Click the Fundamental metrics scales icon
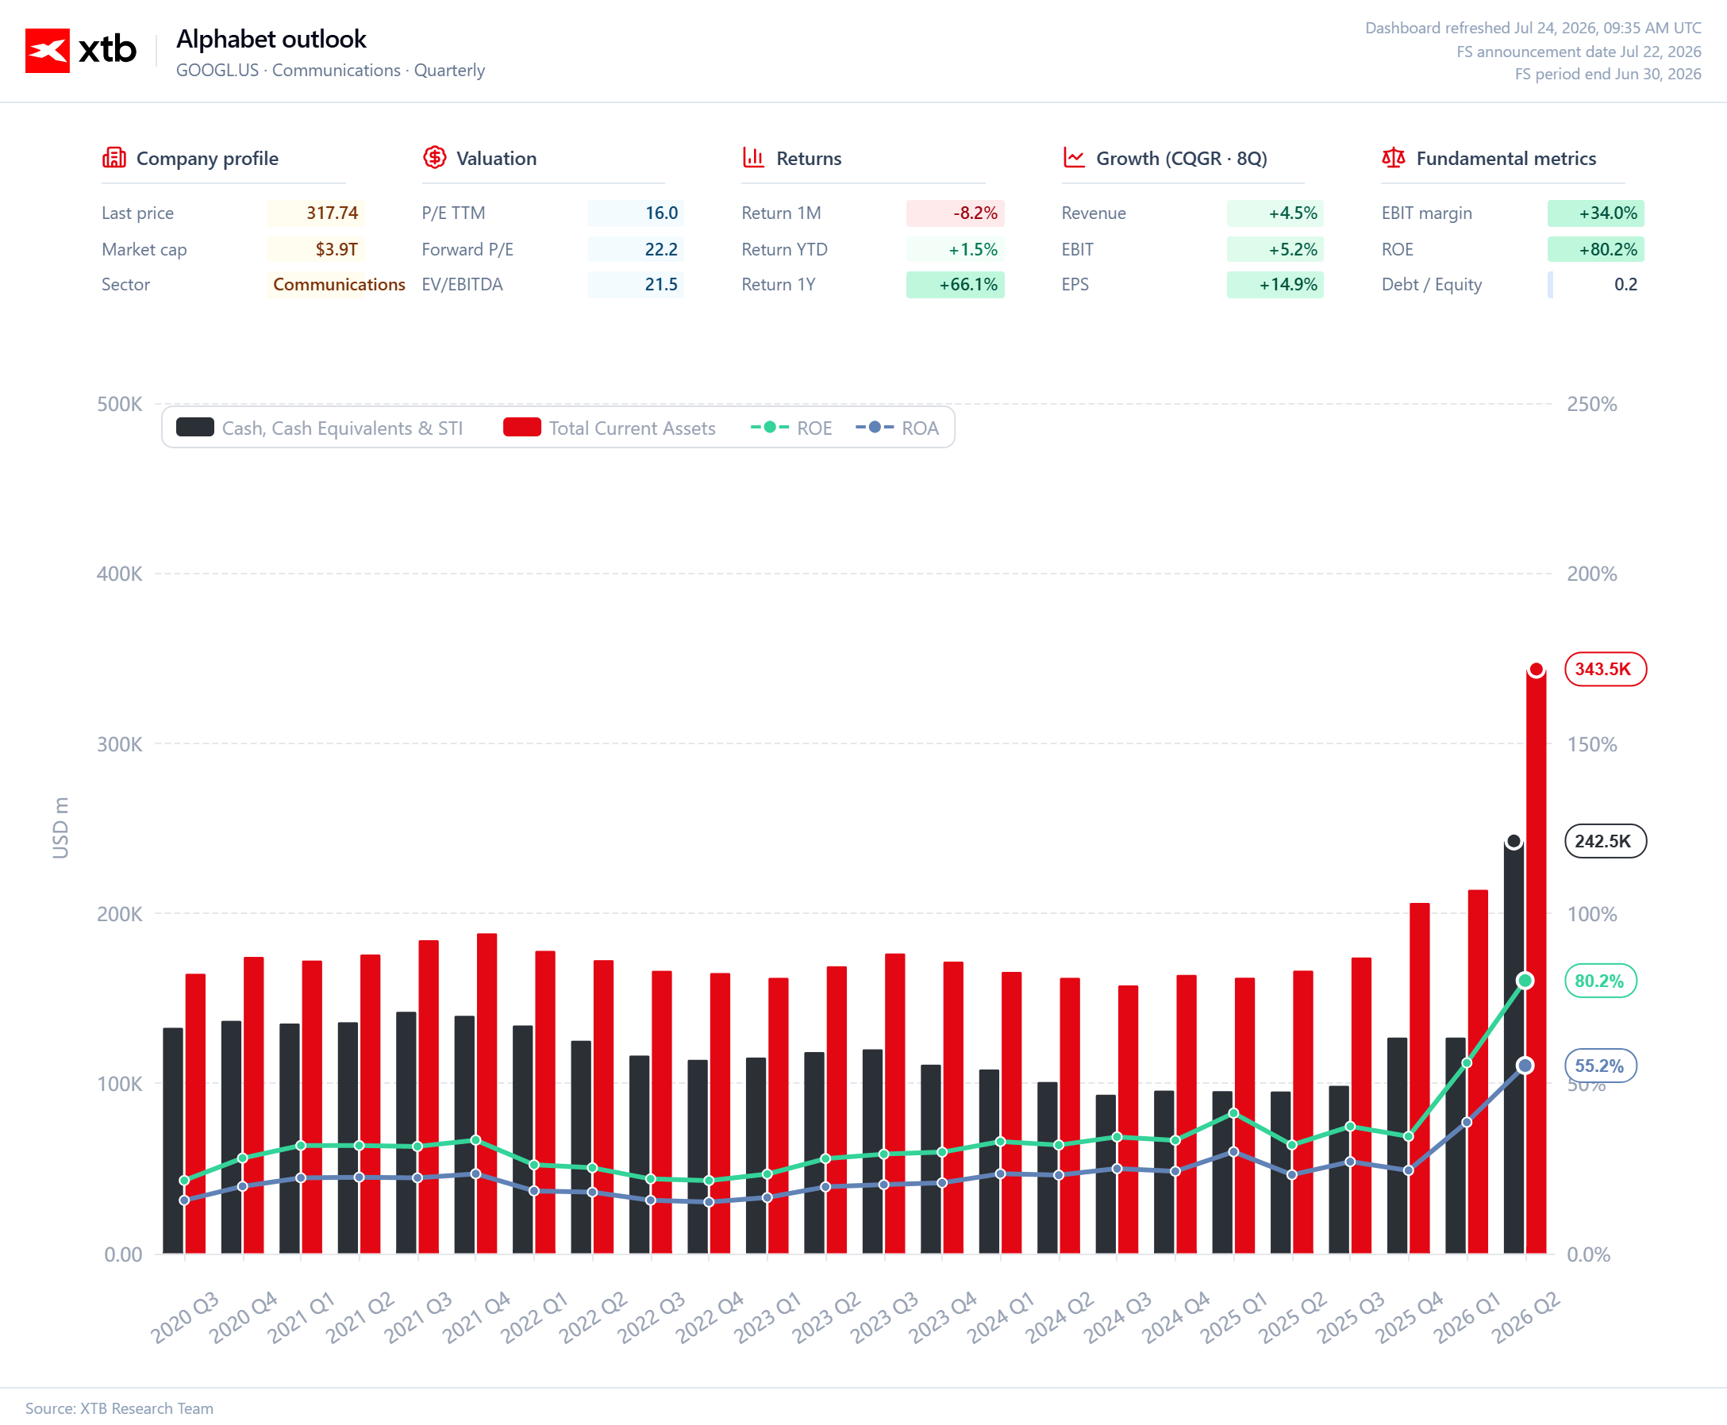 point(1393,158)
